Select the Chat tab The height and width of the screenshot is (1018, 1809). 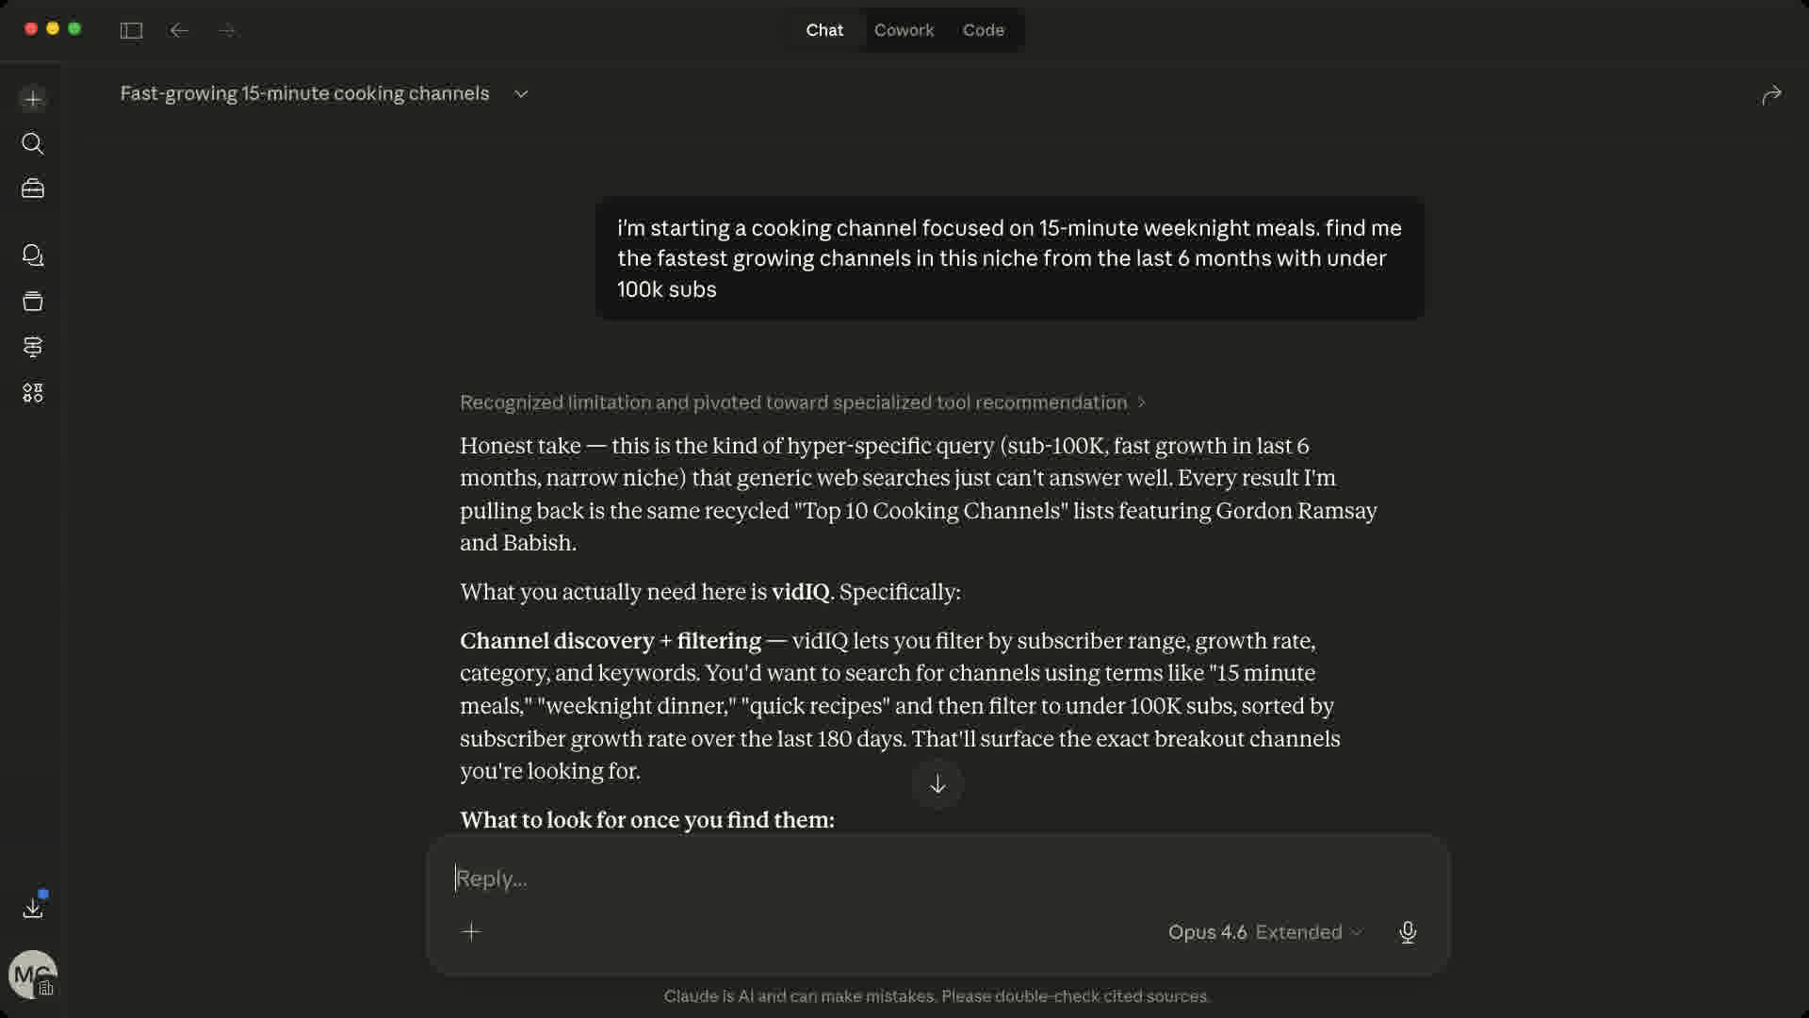click(824, 30)
